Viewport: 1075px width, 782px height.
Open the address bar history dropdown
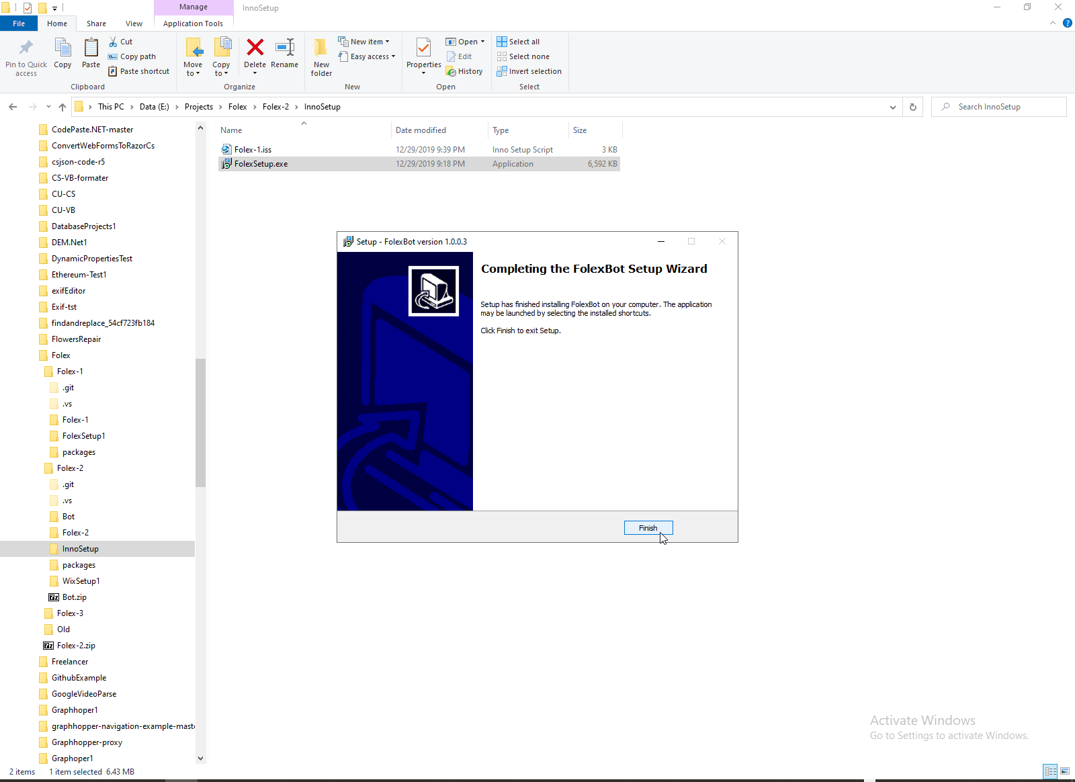click(893, 107)
